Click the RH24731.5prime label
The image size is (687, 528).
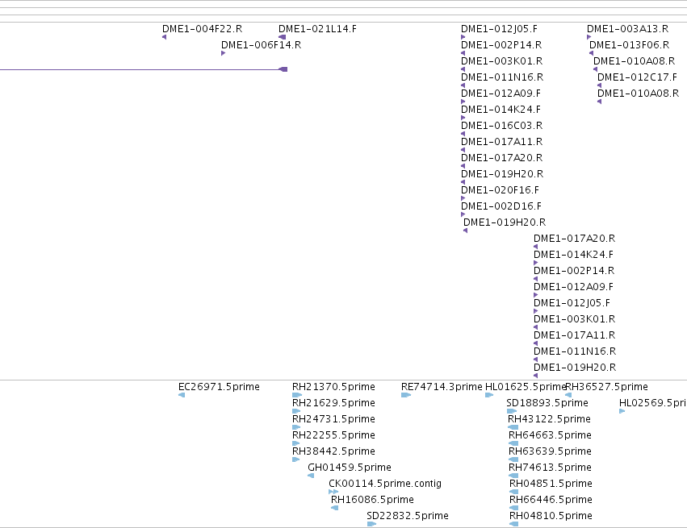(333, 419)
